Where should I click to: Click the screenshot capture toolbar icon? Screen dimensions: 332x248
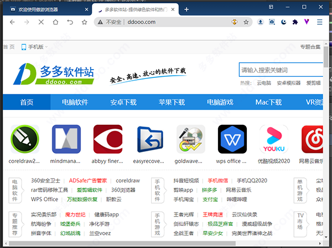[x=272, y=22]
